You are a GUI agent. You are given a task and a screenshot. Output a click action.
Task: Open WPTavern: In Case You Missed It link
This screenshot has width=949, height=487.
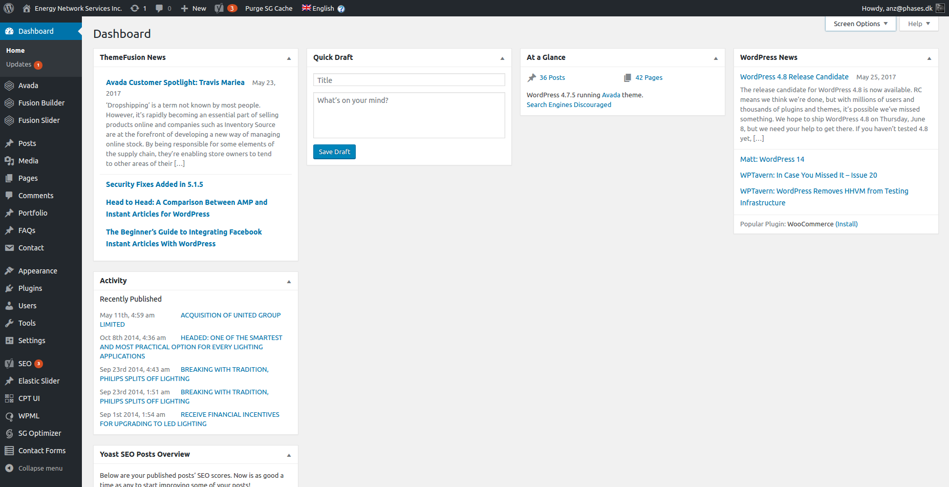click(809, 175)
